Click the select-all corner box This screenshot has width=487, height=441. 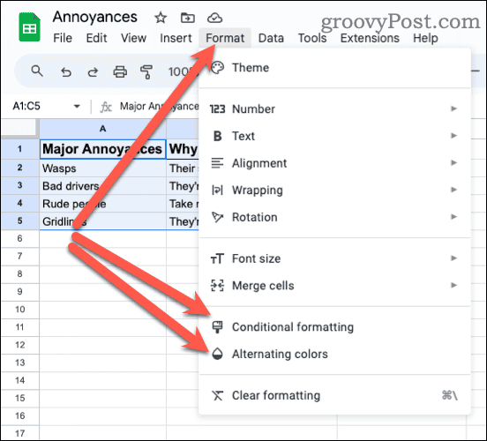[19, 129]
